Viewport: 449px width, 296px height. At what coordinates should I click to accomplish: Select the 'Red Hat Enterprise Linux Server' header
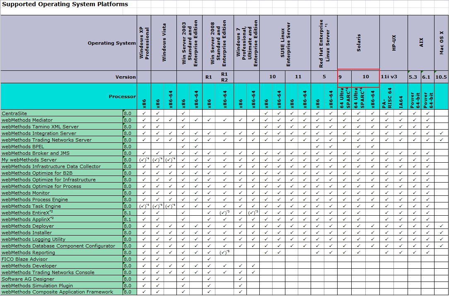324,43
